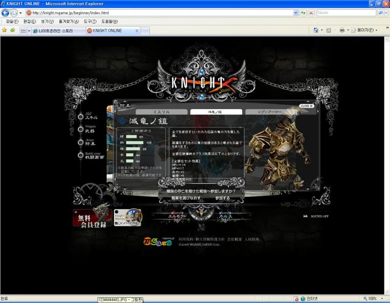Screen dimensions: 390x303
Task: Click the エルモラド nation button
Action: coord(178,216)
